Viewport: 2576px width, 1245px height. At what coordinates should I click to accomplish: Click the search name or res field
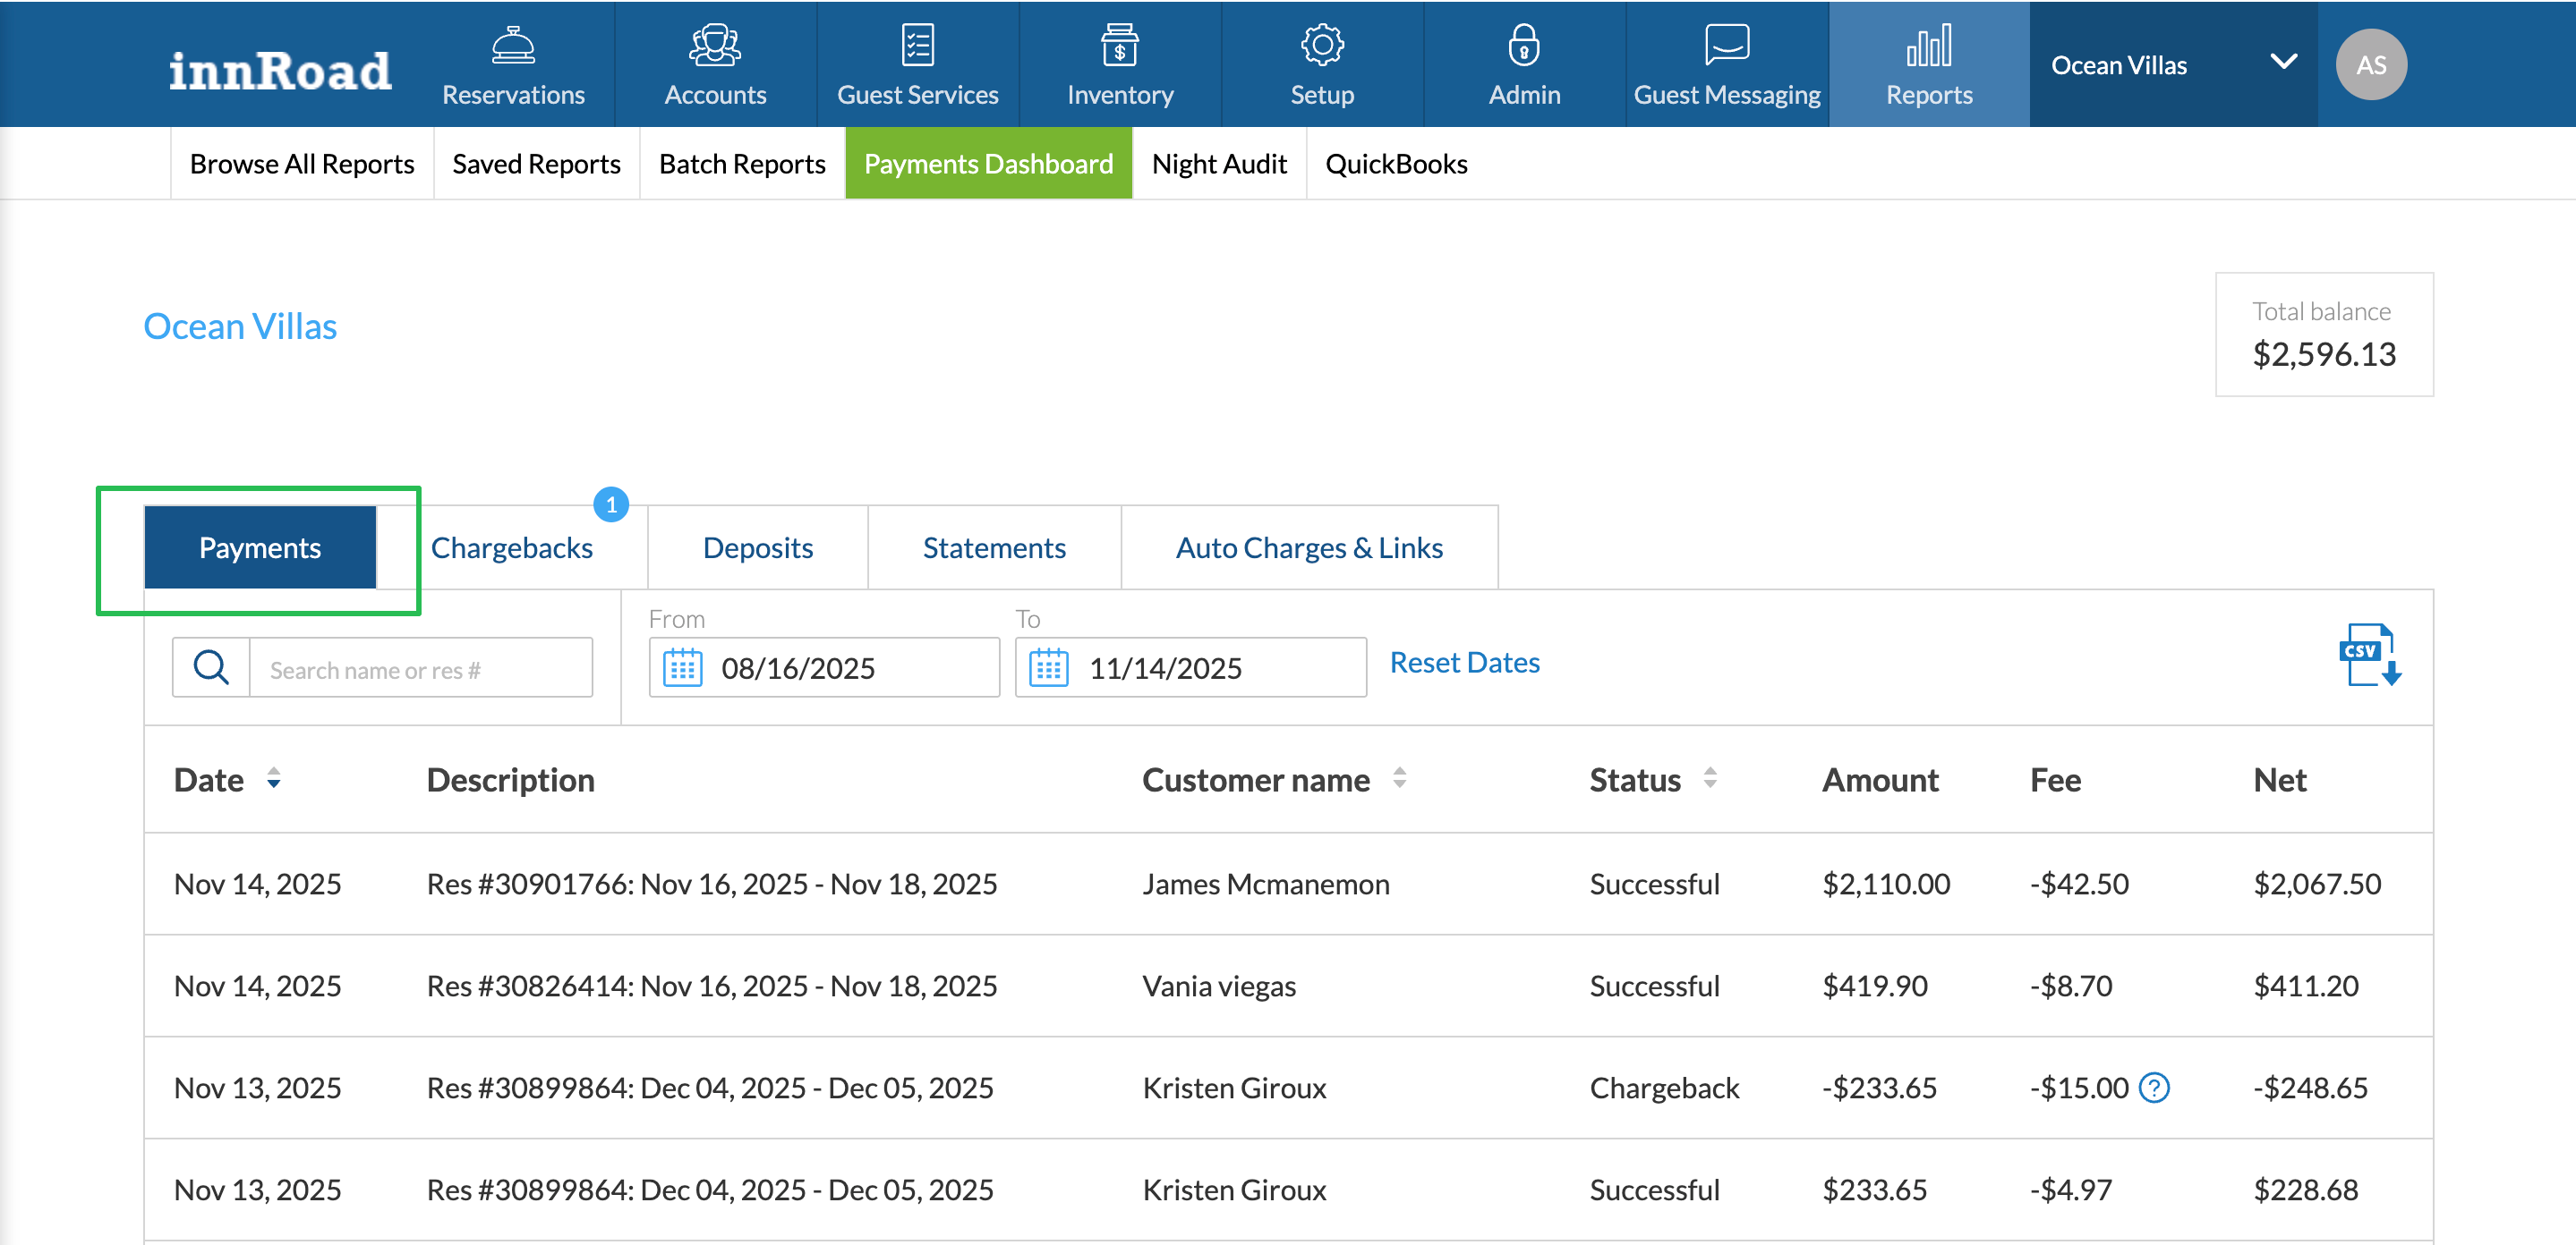pyautogui.click(x=420, y=670)
